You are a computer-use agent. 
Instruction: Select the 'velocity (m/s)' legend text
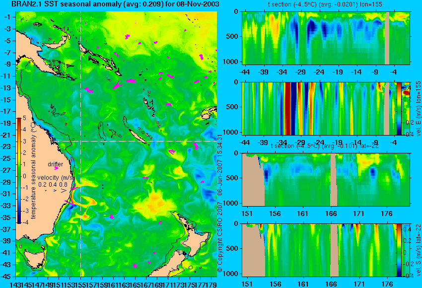coord(56,178)
